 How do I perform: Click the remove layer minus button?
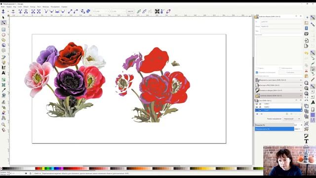coord(262,114)
